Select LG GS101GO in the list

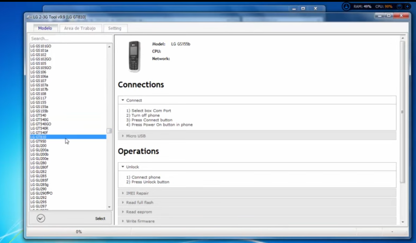point(68,46)
